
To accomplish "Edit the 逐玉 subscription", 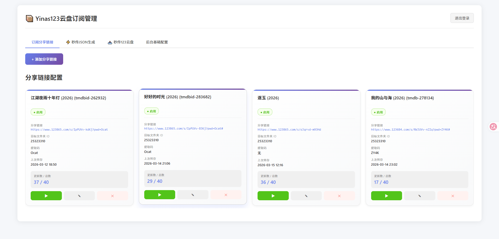I will pos(306,196).
